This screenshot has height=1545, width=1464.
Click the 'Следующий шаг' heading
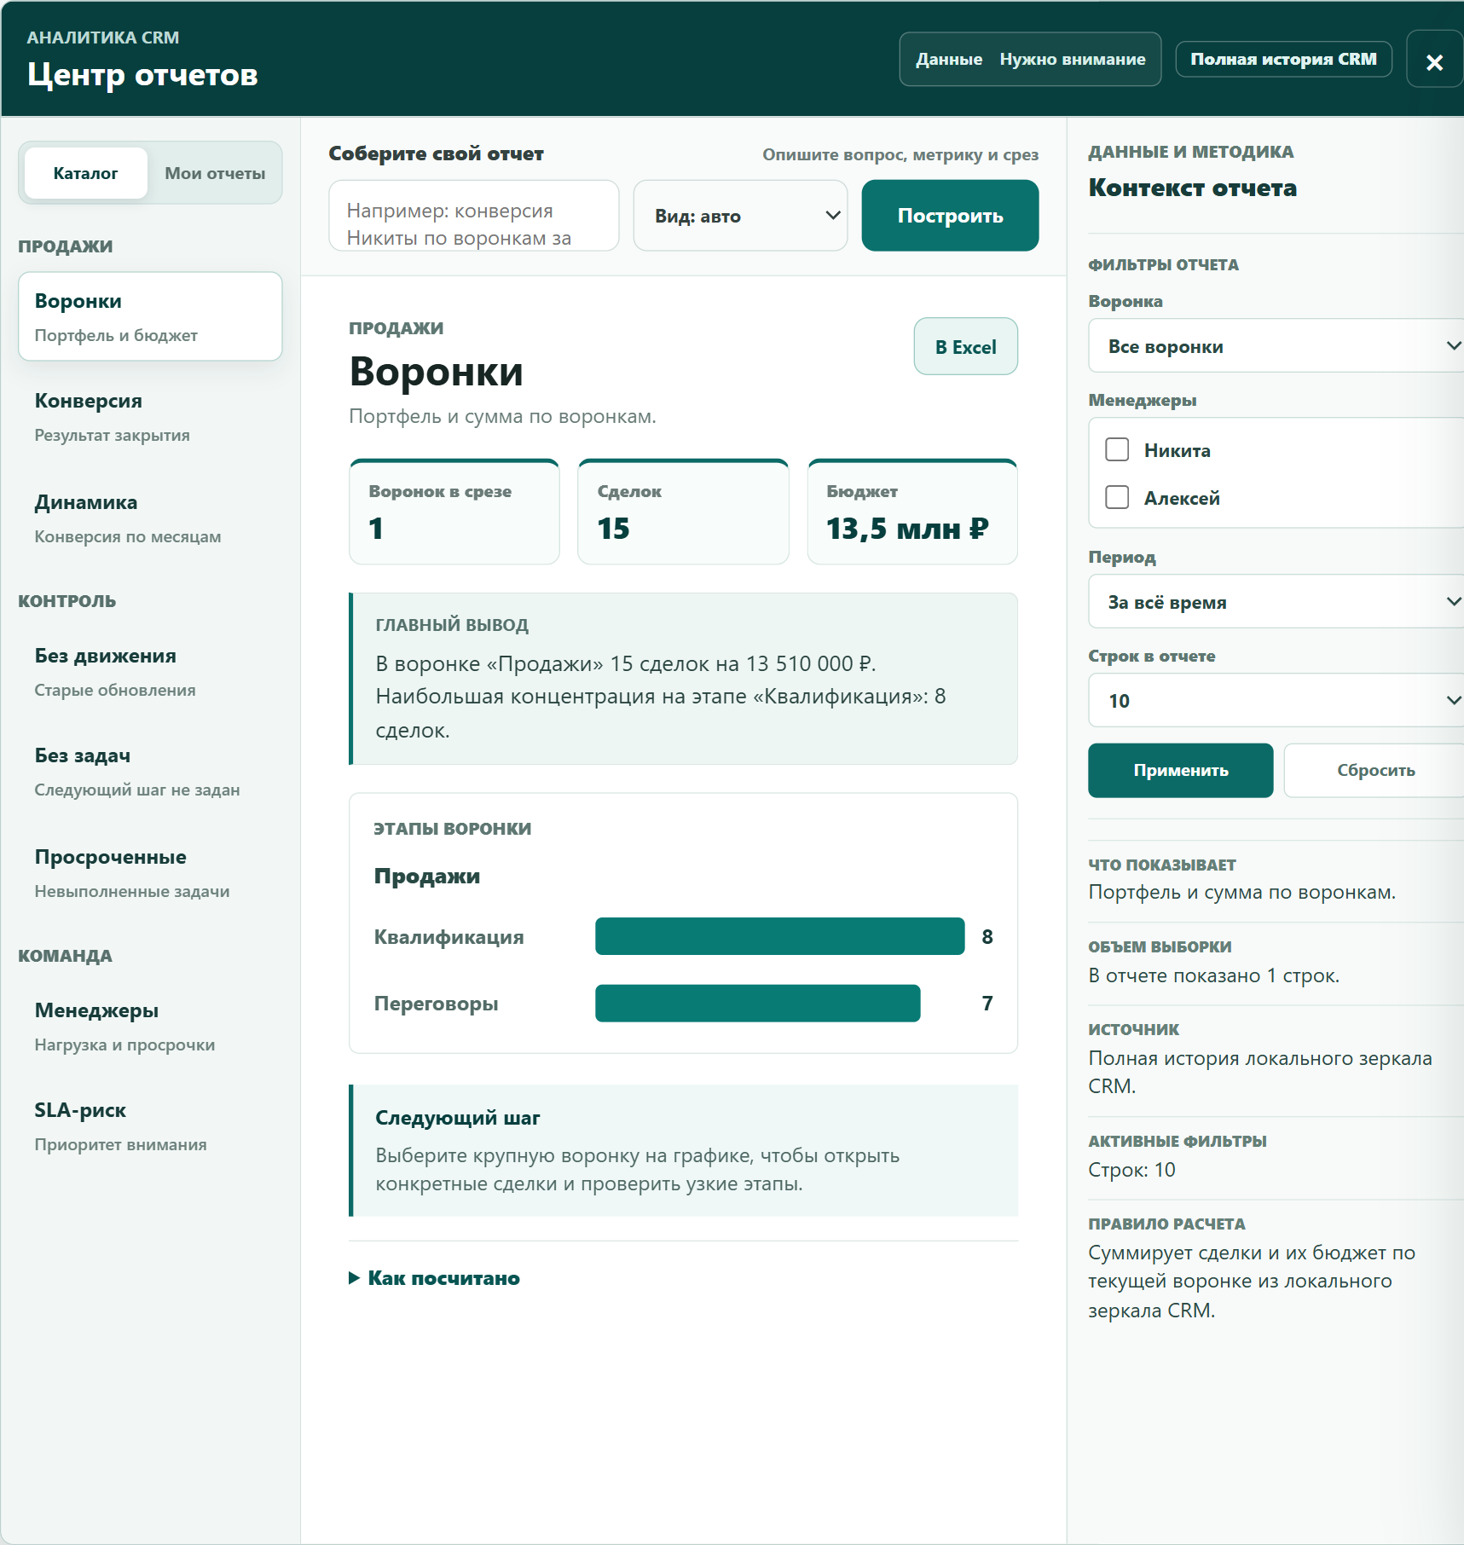click(x=458, y=1118)
